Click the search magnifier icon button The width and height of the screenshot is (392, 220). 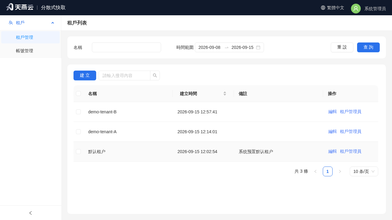coord(155,75)
